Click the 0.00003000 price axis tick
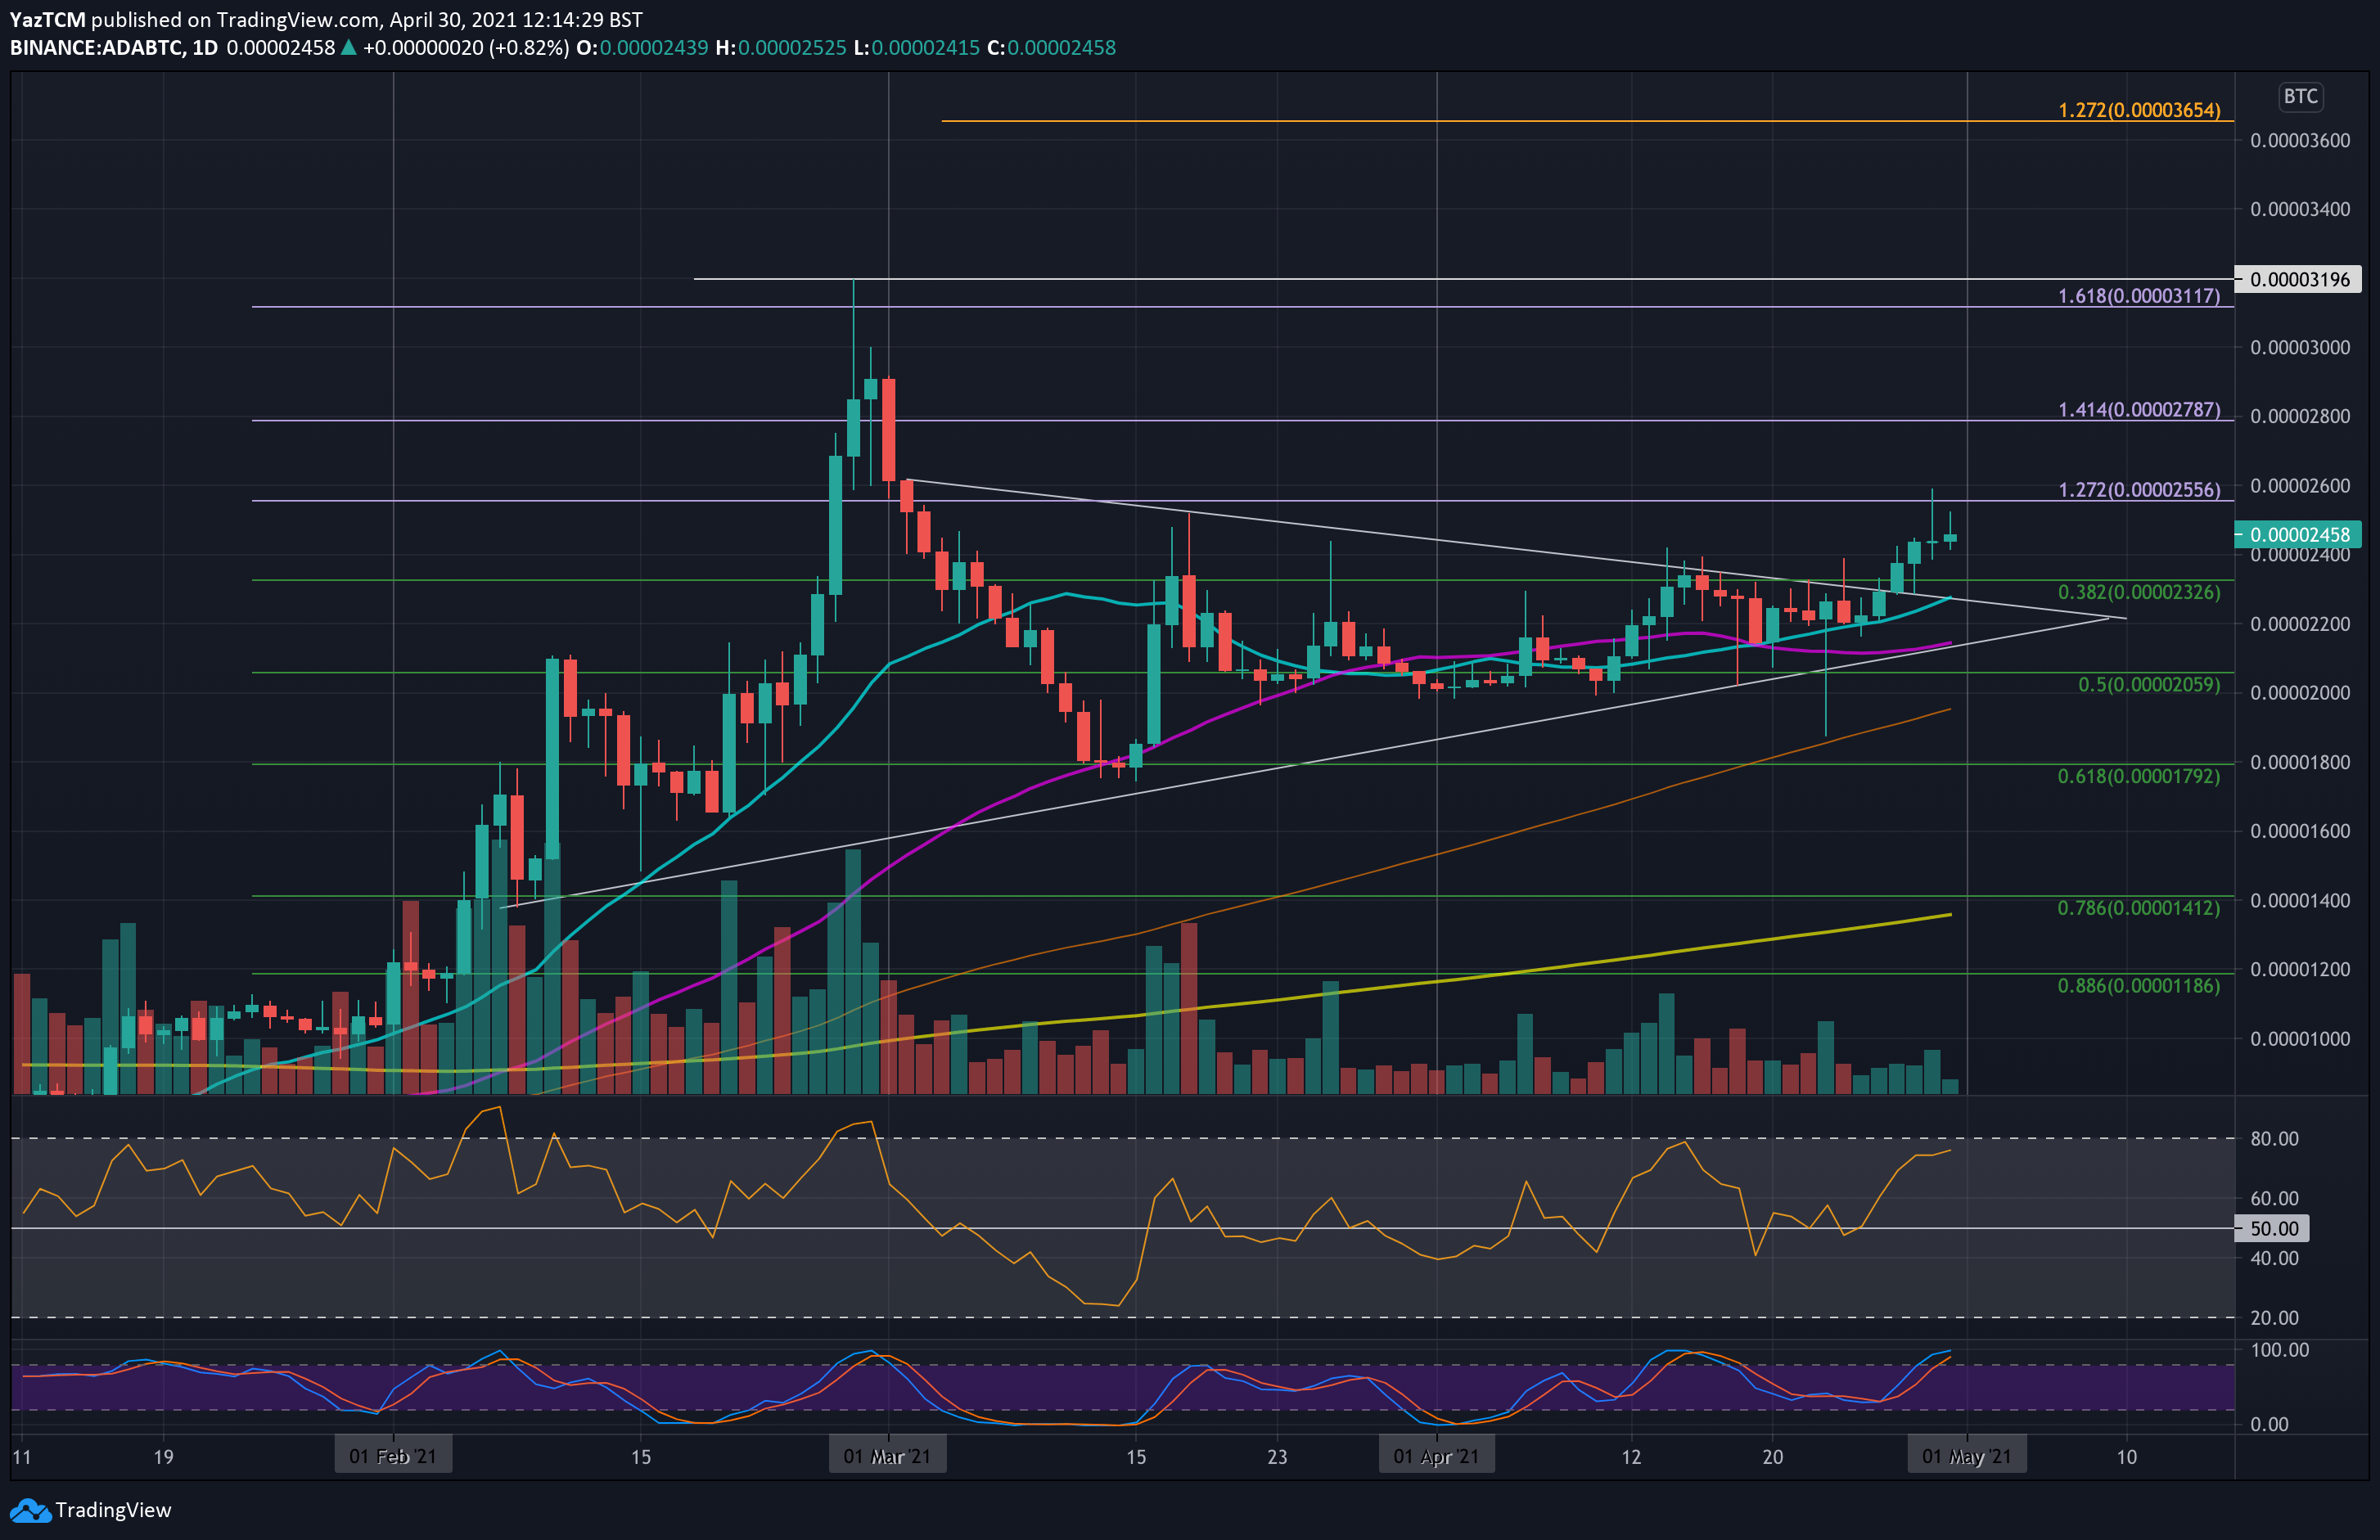This screenshot has width=2380, height=1540. 2300,348
